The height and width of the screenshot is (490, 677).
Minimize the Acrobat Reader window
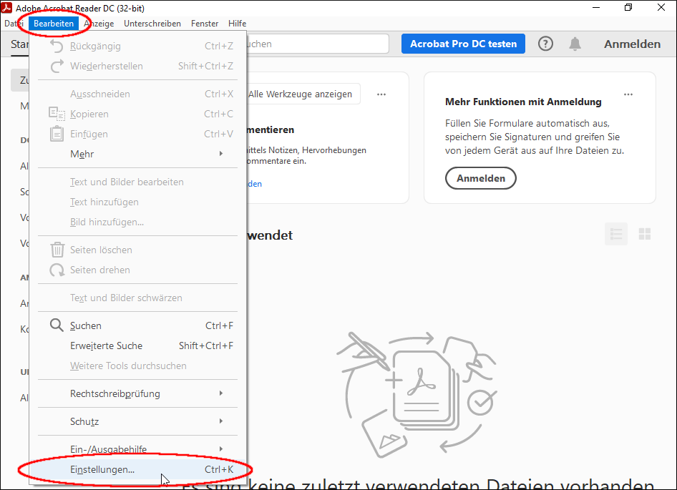pyautogui.click(x=596, y=7)
